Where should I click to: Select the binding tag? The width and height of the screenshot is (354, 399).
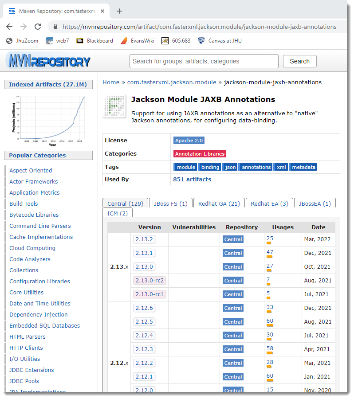click(210, 167)
